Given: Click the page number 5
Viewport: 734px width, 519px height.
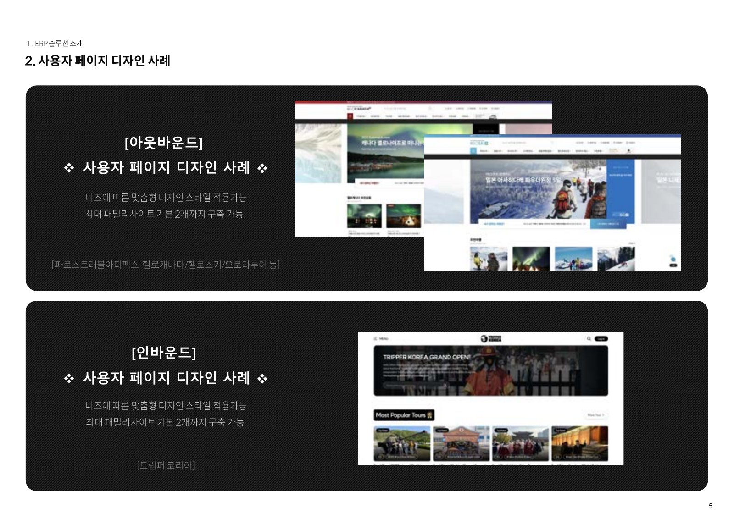Looking at the screenshot, I should click(711, 506).
